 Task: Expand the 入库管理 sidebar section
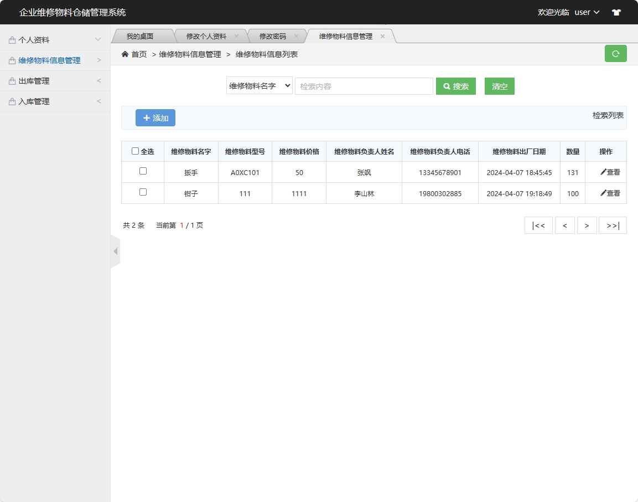pyautogui.click(x=54, y=101)
